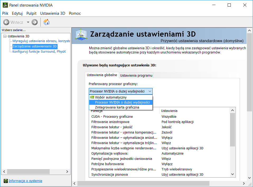Select the Potrójne buforowanie row

(160, 164)
